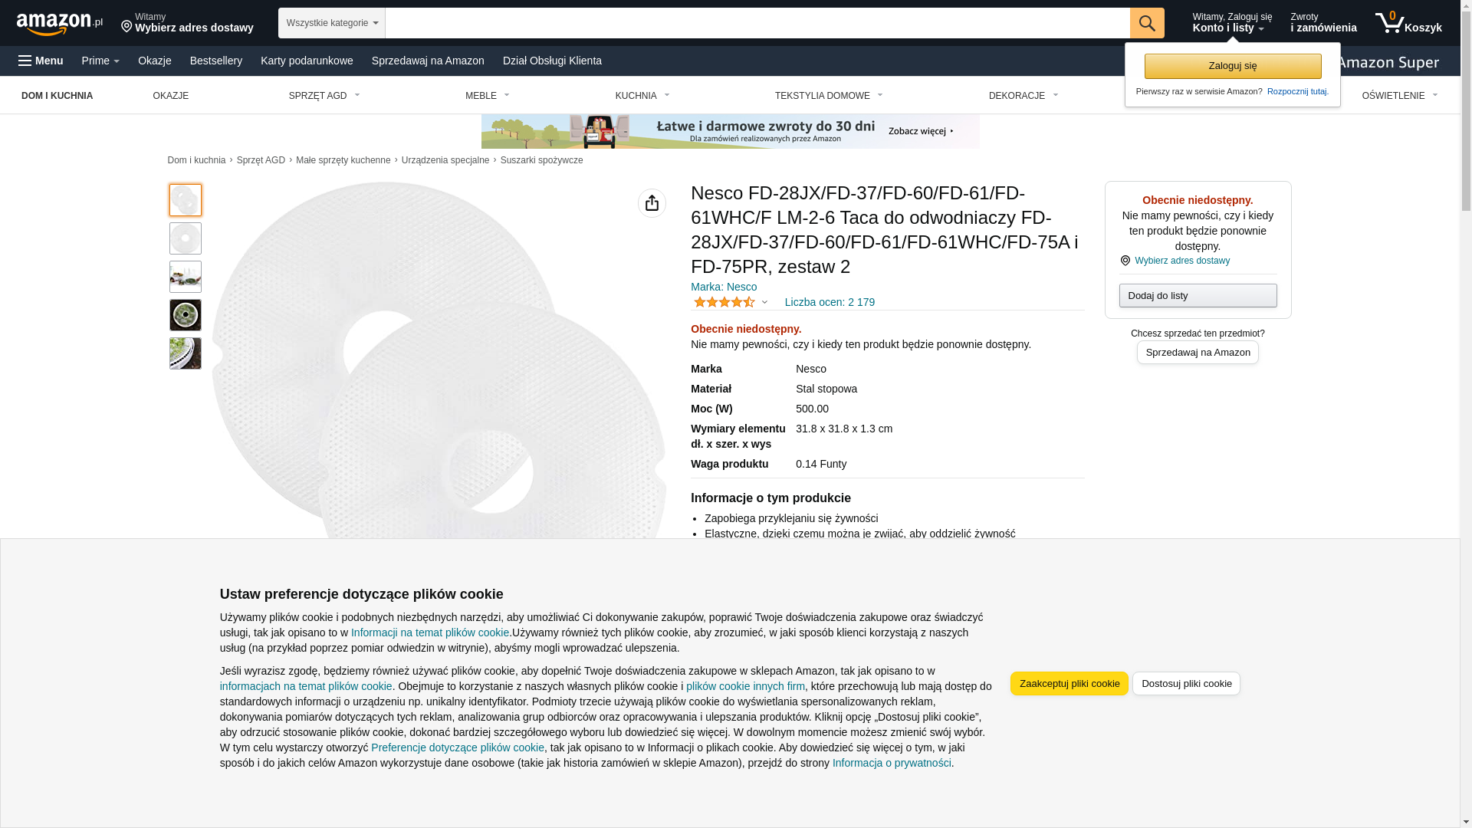Open the Liczba ocen 2 179 link
Screen dimensions: 1472x828
(x=830, y=302)
